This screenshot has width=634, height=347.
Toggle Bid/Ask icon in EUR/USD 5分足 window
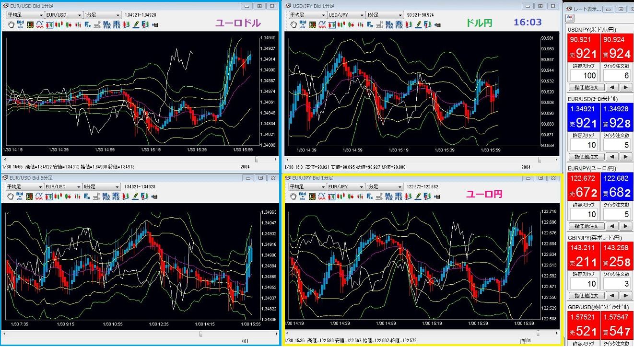20,196
